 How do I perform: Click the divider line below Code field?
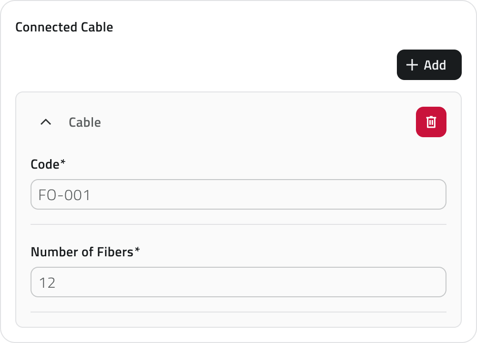tap(238, 224)
